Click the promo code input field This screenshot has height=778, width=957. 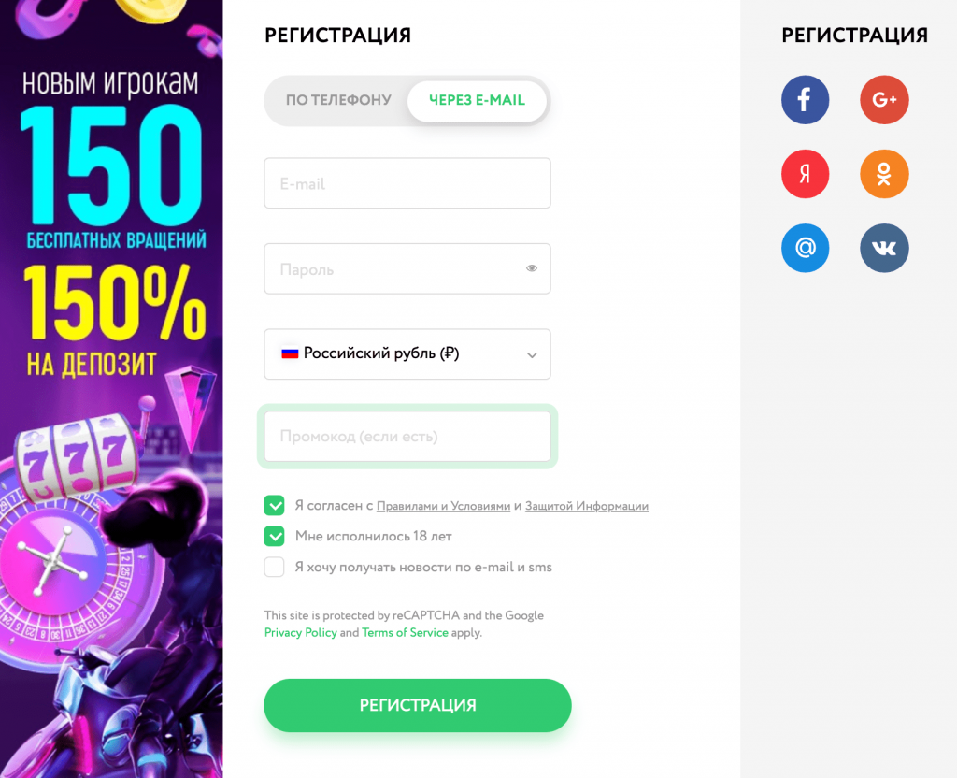tap(407, 436)
